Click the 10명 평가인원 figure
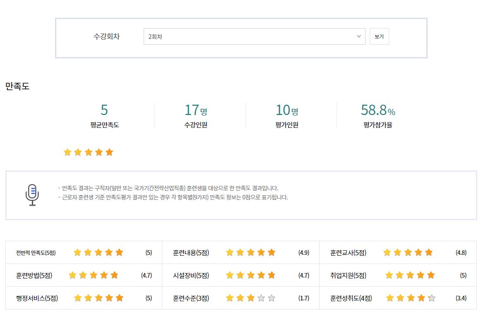Image resolution: width=481 pixels, height=319 pixels. click(287, 110)
